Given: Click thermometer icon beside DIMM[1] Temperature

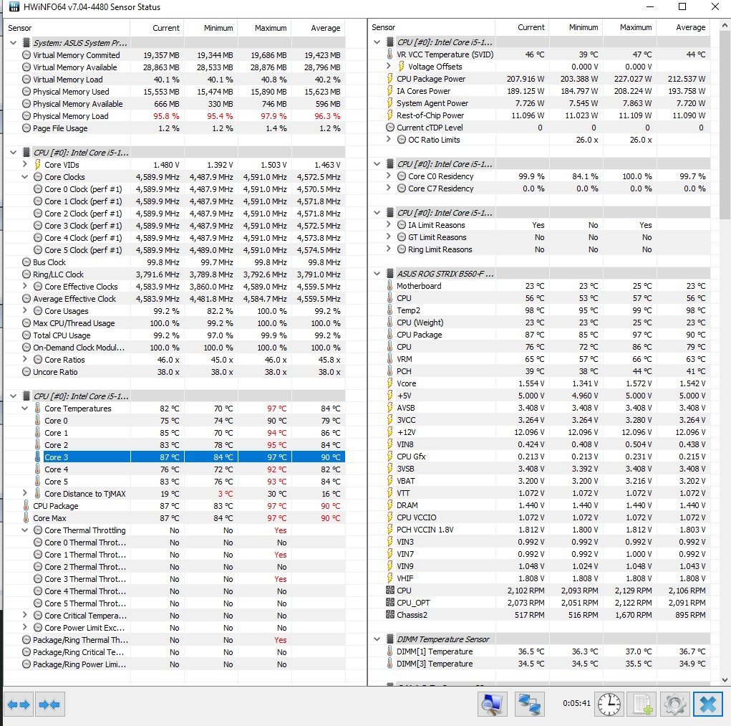Looking at the screenshot, I should tap(390, 651).
